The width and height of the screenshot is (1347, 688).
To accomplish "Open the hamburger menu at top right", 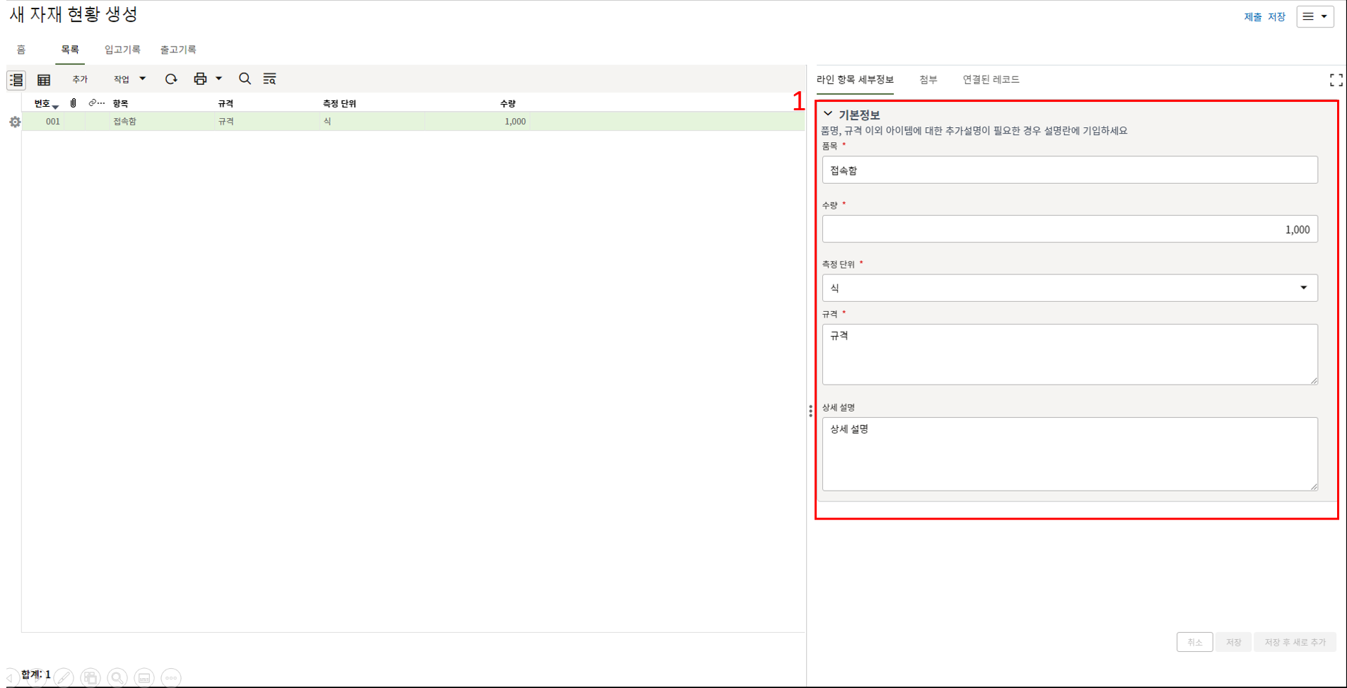I will (x=1314, y=17).
